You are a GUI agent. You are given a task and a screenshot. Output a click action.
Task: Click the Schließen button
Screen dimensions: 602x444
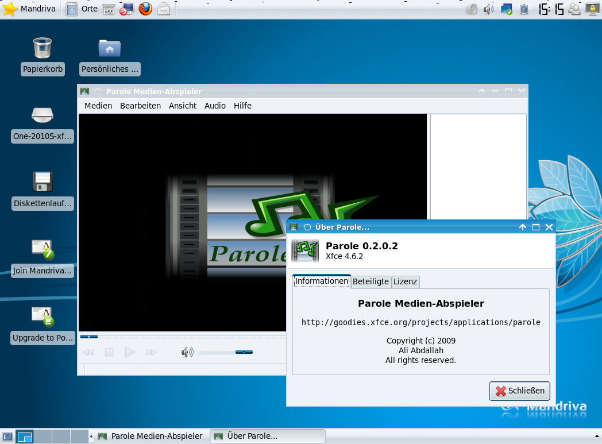pos(519,391)
